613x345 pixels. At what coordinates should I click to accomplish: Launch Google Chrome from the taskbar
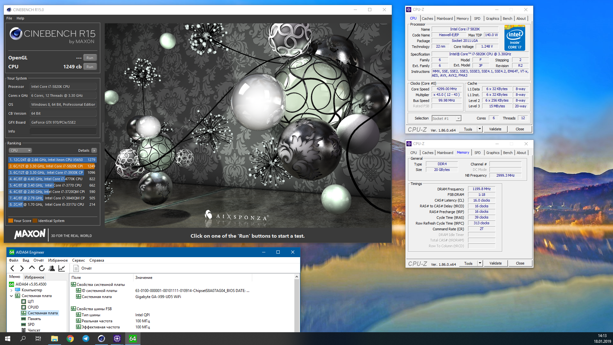(x=70, y=339)
